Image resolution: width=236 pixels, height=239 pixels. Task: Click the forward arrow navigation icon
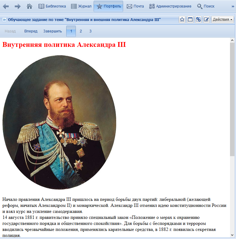(17, 6)
